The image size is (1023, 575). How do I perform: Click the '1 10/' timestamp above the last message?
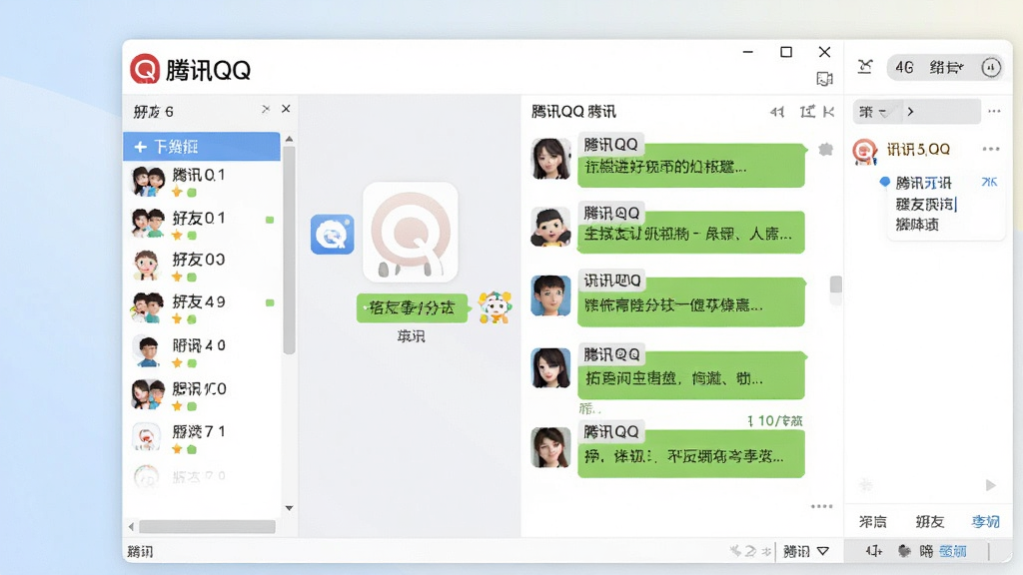(775, 421)
